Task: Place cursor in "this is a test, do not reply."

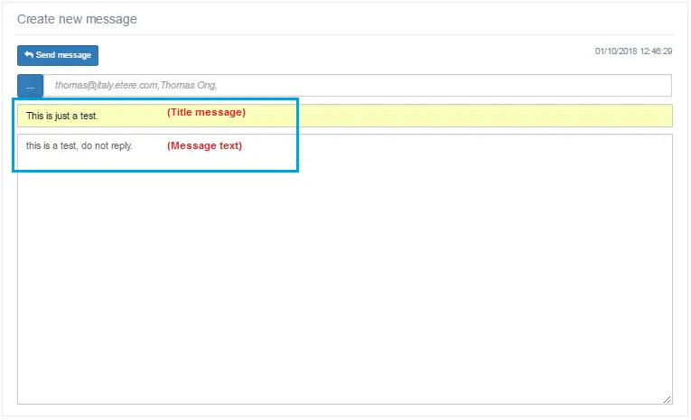Action: tap(79, 145)
